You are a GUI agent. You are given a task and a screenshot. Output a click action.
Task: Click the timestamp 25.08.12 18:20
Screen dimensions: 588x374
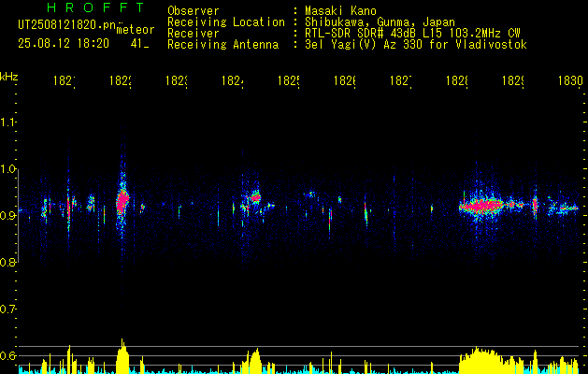click(x=64, y=44)
